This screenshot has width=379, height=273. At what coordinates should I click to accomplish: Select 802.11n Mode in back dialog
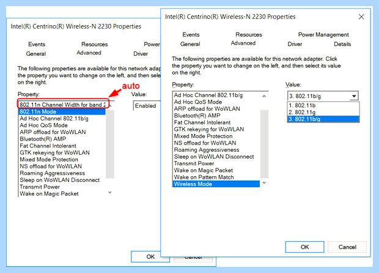[x=62, y=111]
